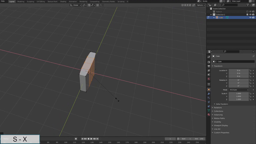Click the Play animation button in timeline
This screenshot has width=256, height=144.
(92, 139)
